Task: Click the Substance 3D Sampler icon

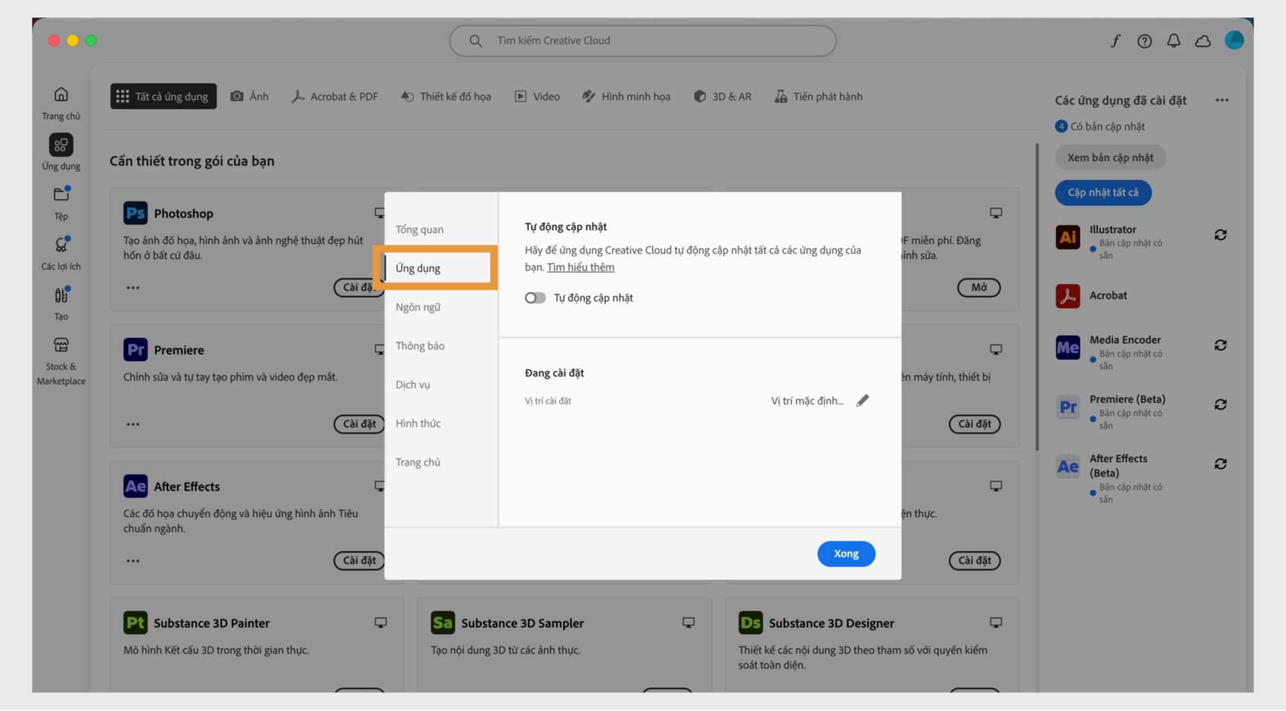Action: coord(443,623)
